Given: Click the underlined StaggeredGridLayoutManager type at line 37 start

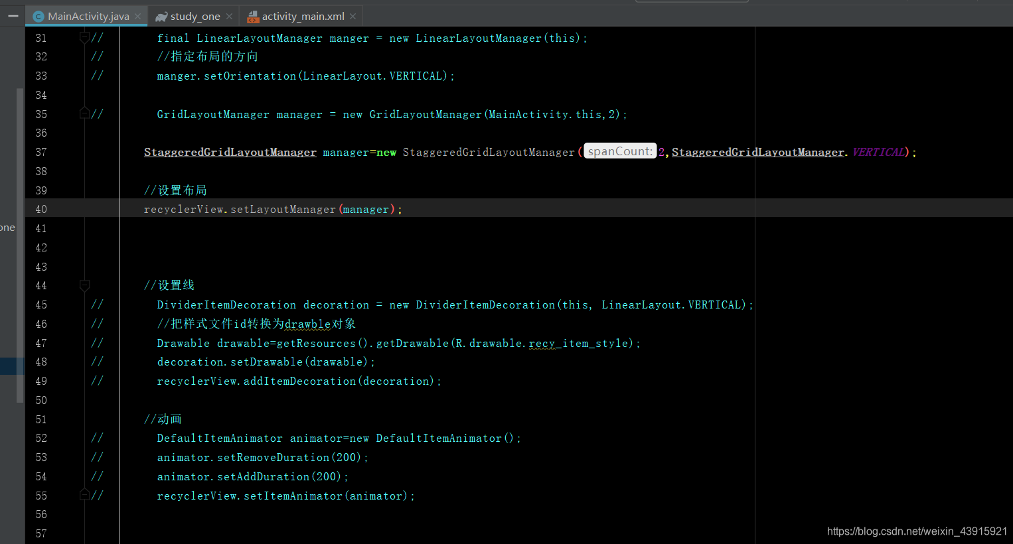Looking at the screenshot, I should tap(230, 152).
